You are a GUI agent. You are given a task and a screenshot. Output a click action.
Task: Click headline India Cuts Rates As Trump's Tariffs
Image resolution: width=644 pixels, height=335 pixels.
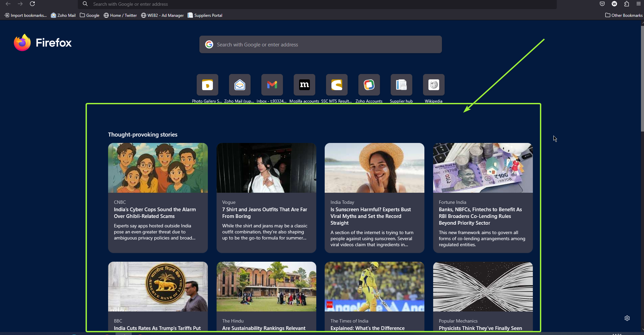(x=157, y=328)
